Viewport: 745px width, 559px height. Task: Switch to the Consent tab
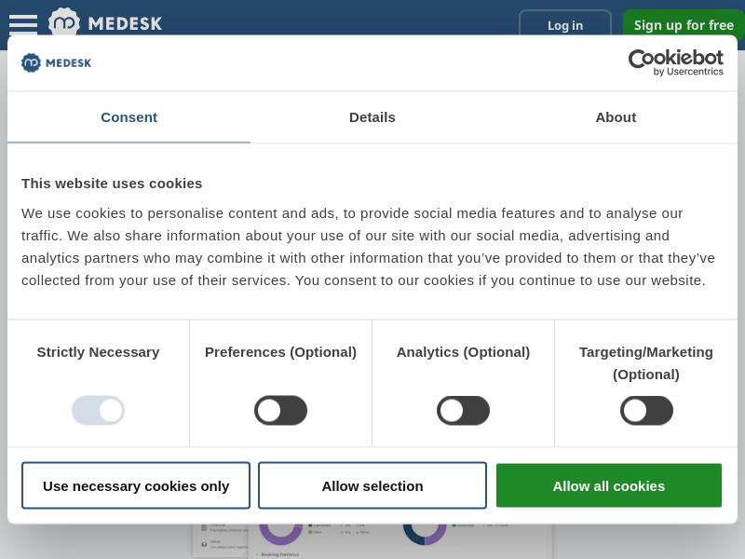(x=129, y=117)
